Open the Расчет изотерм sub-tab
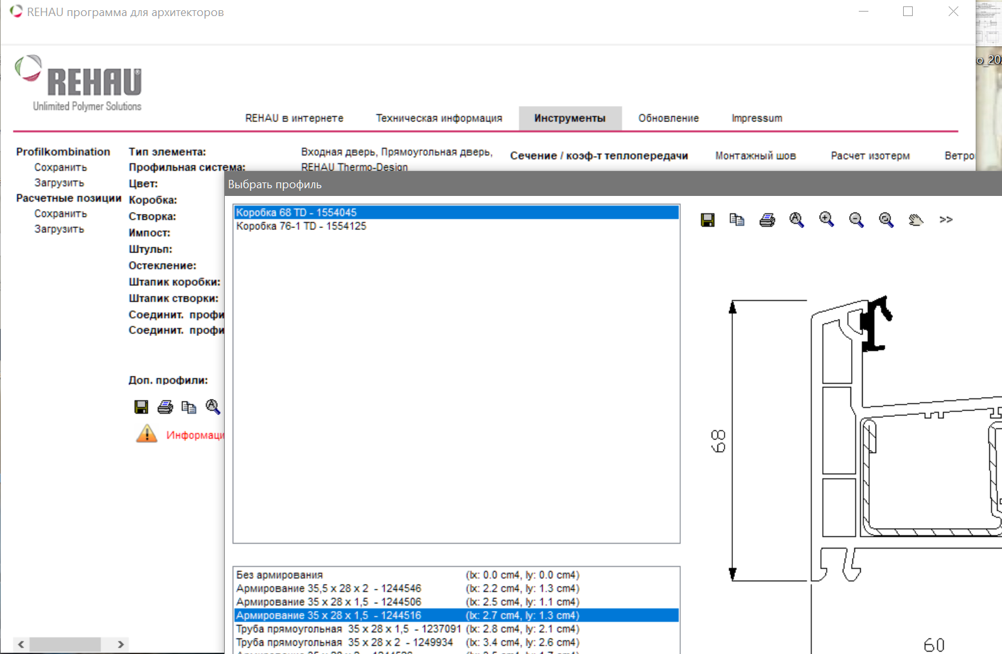Screen dimensions: 1002x654 pyautogui.click(x=870, y=155)
